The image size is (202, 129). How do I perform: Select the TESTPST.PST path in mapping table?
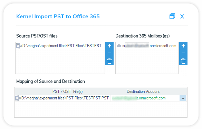coord(65,98)
